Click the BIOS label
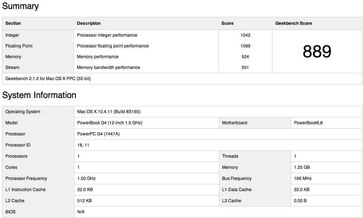363x218 pixels. (10, 212)
